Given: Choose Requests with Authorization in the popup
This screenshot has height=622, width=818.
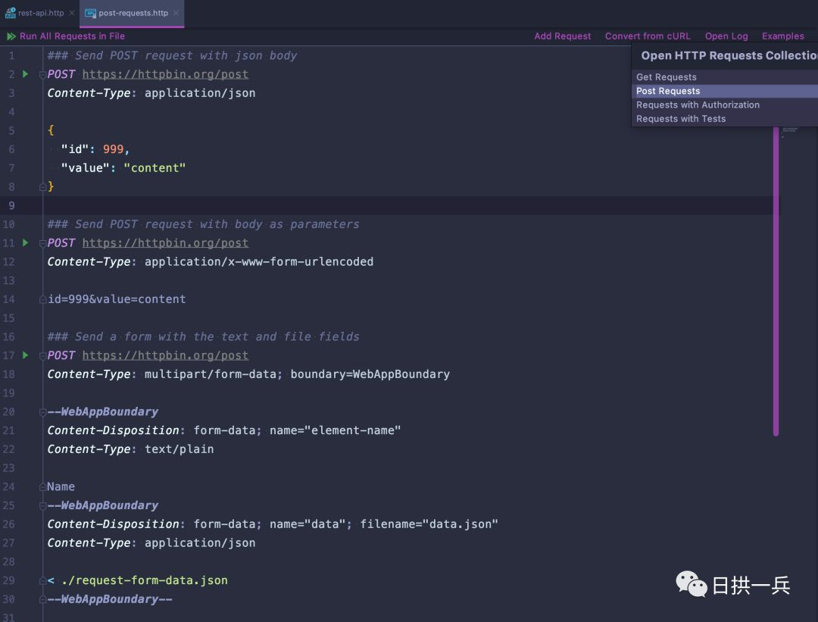Looking at the screenshot, I should [x=698, y=105].
